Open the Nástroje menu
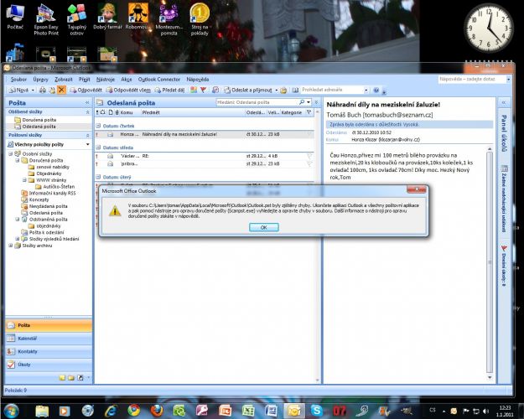524x419 pixels. pyautogui.click(x=106, y=79)
